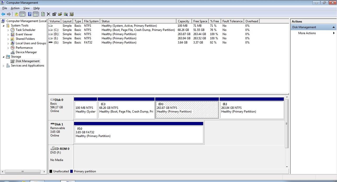Click the green Refresh toolbar icon
This screenshot has height=182, width=337.
coord(43,14)
